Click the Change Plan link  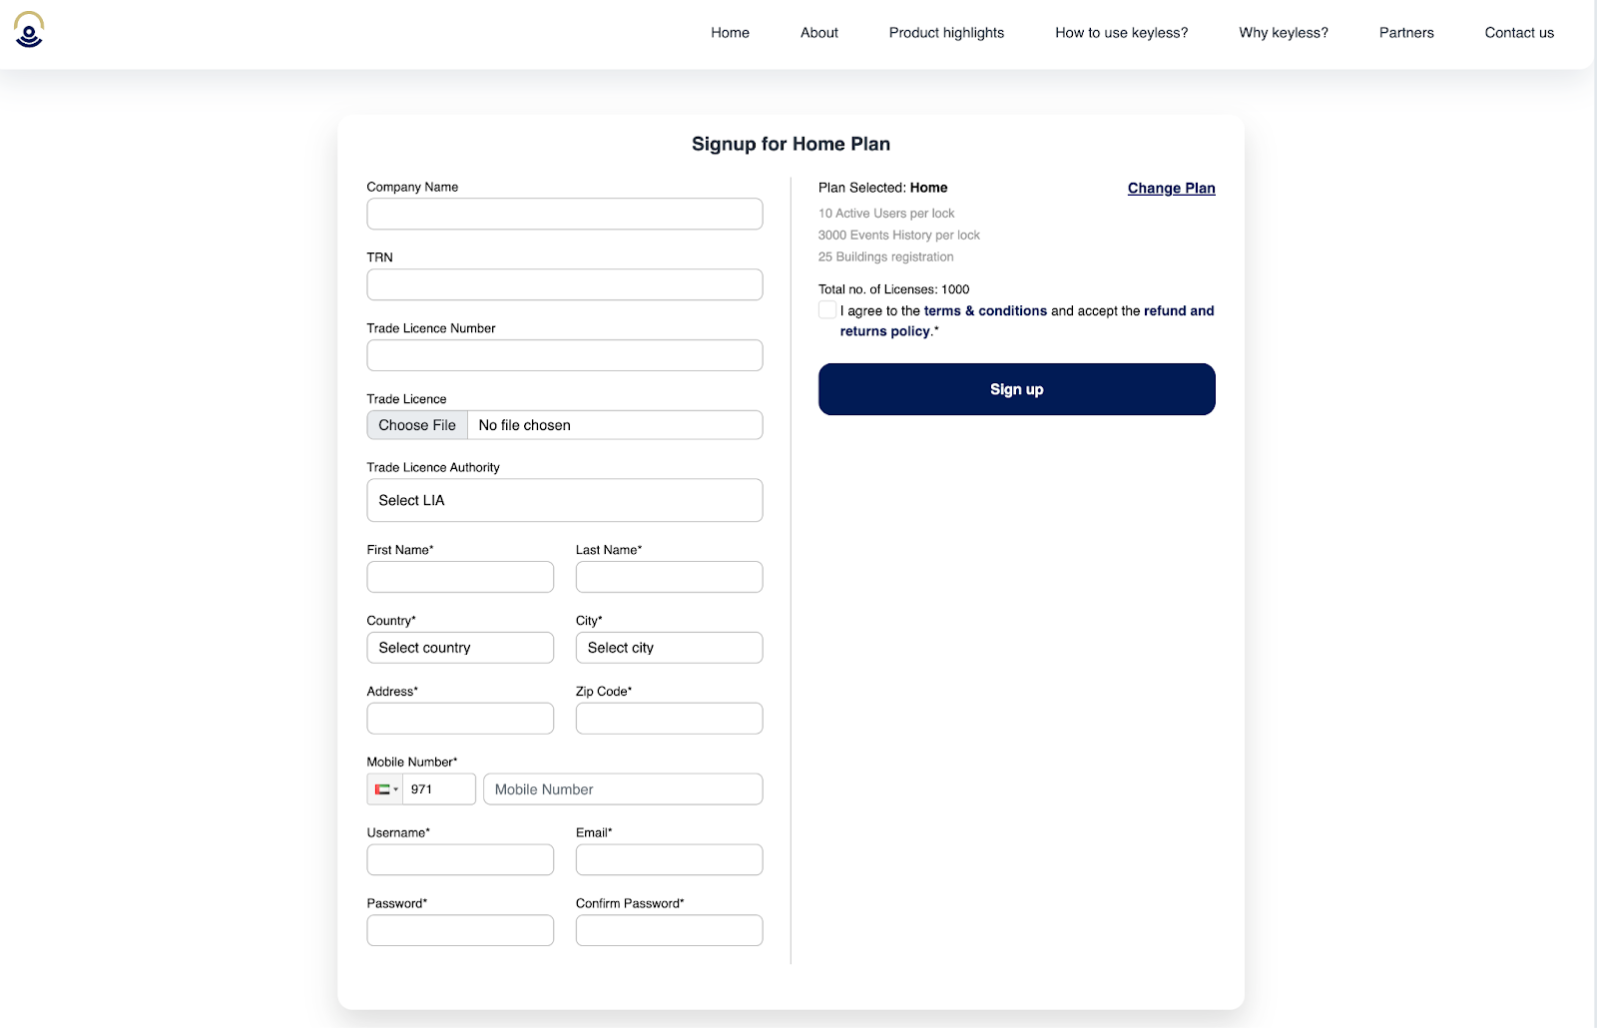(x=1172, y=188)
